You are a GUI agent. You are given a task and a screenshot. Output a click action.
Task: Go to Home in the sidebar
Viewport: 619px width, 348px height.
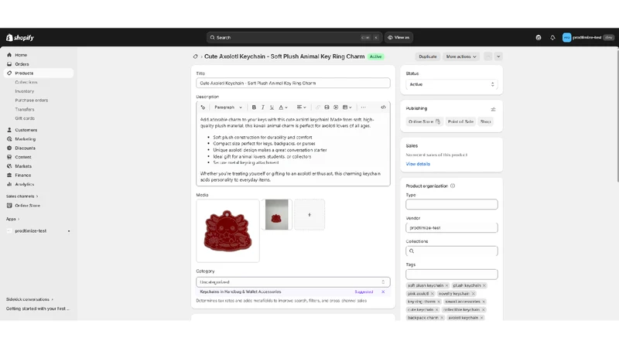tap(21, 55)
